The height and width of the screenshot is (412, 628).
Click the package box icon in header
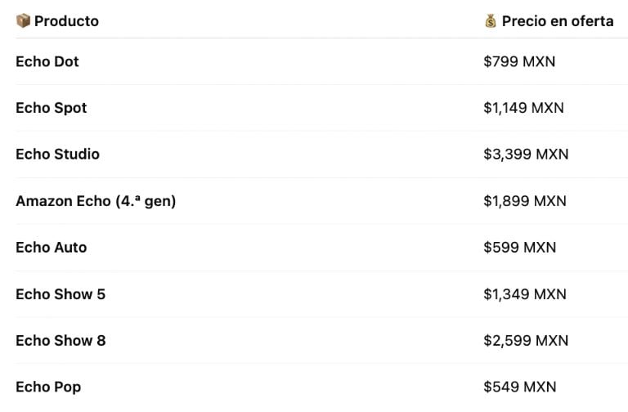(x=23, y=21)
